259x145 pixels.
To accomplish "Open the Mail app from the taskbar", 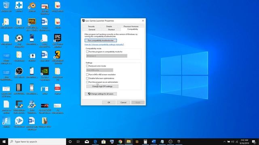I will (87, 141).
